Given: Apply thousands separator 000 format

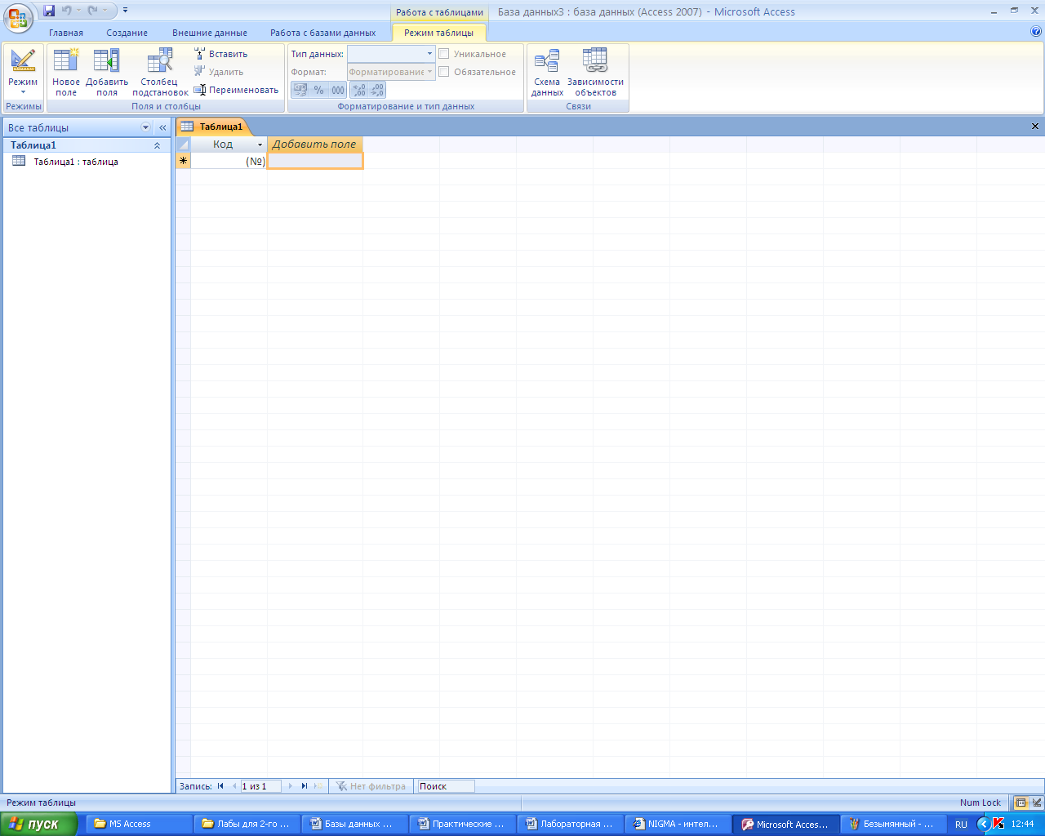Looking at the screenshot, I should [x=338, y=90].
